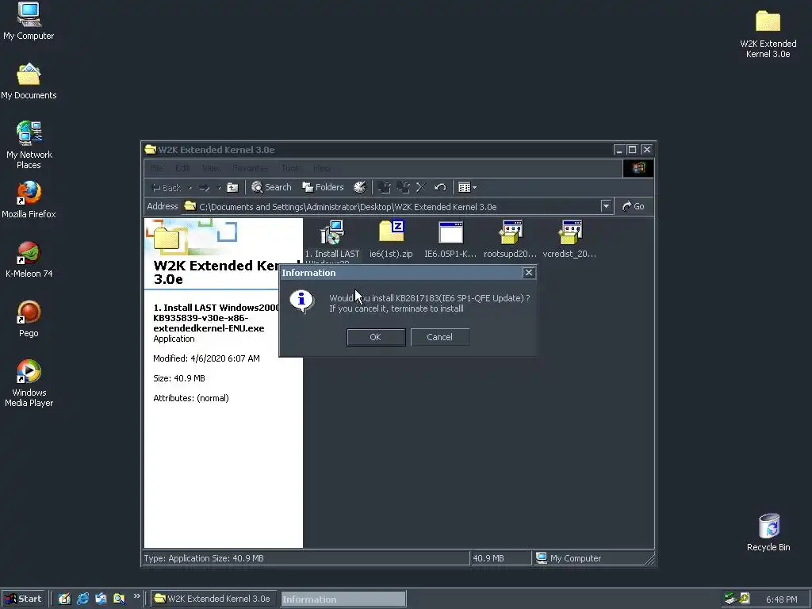This screenshot has width=812, height=609.
Task: Launch K-Meleon 74 browser shortcut
Action: tap(29, 259)
